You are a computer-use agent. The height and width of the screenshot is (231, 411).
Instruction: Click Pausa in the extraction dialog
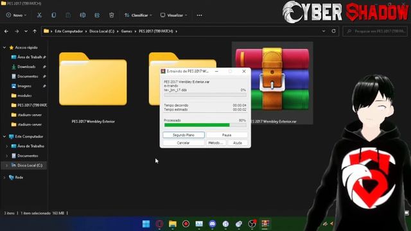click(x=227, y=135)
